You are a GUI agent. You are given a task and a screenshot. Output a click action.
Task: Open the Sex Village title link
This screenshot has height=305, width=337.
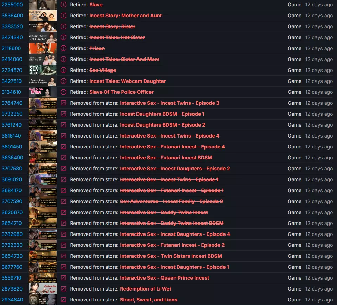[x=103, y=70]
